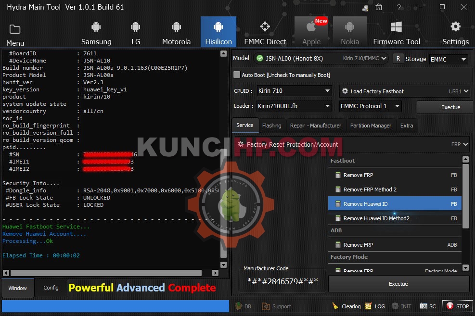The image size is (475, 316).
Task: Click the log vertical scrollbar up arrow
Action: [224, 53]
